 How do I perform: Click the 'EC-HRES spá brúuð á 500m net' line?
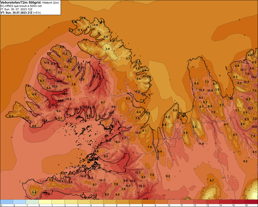pos(21,6)
